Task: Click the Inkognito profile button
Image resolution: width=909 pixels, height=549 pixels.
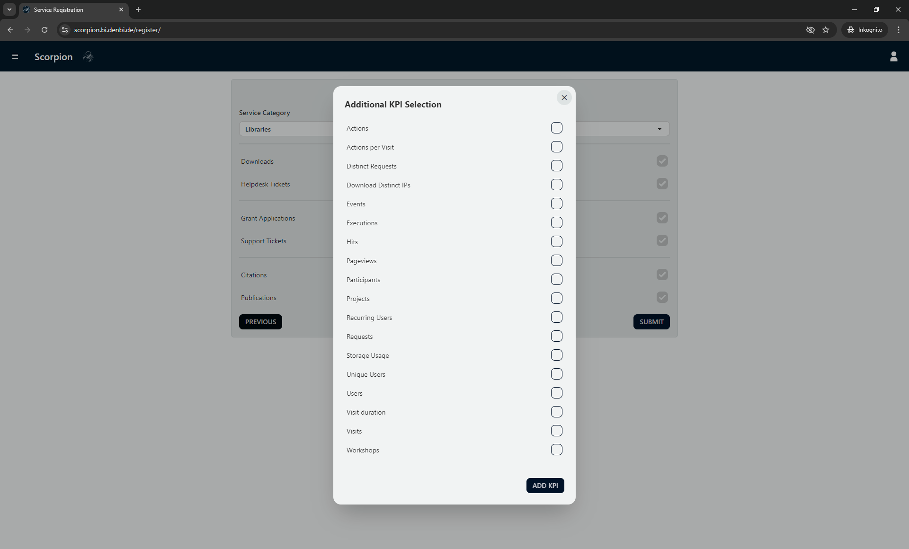Action: (864, 30)
